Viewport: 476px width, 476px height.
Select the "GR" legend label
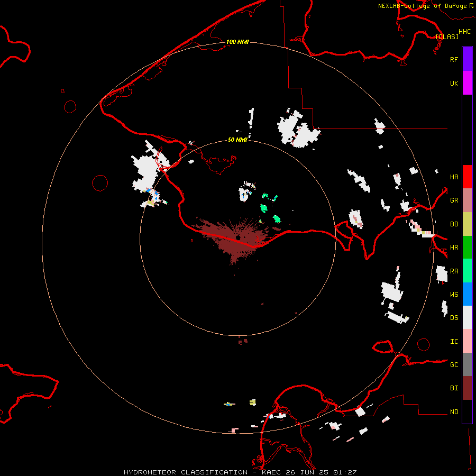click(454, 200)
